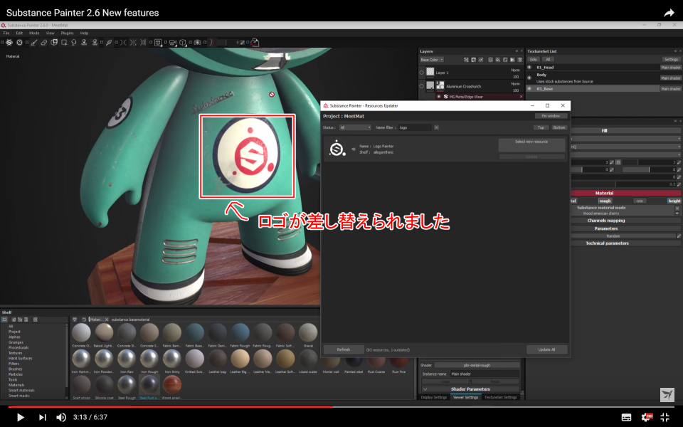Screen dimensions: 683x427
Task: Click the TextureSet List Settings button
Action: pyautogui.click(x=671, y=60)
